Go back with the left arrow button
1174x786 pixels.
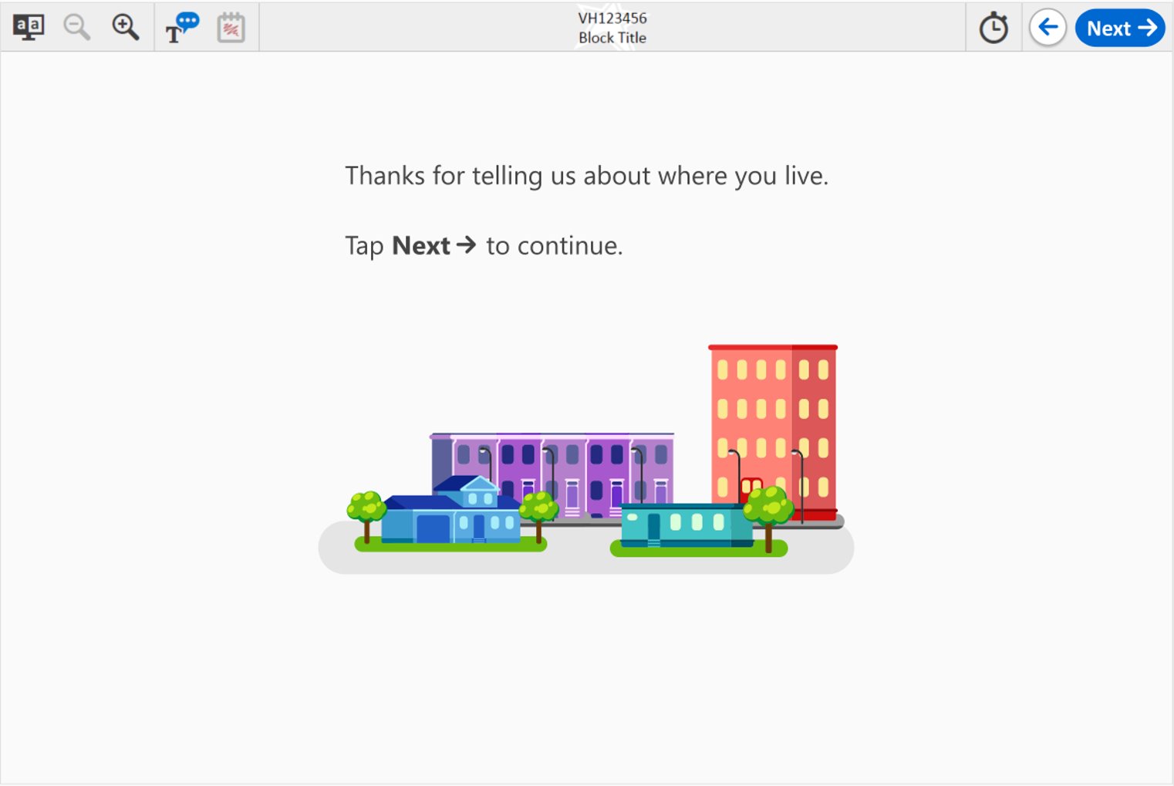1047,29
